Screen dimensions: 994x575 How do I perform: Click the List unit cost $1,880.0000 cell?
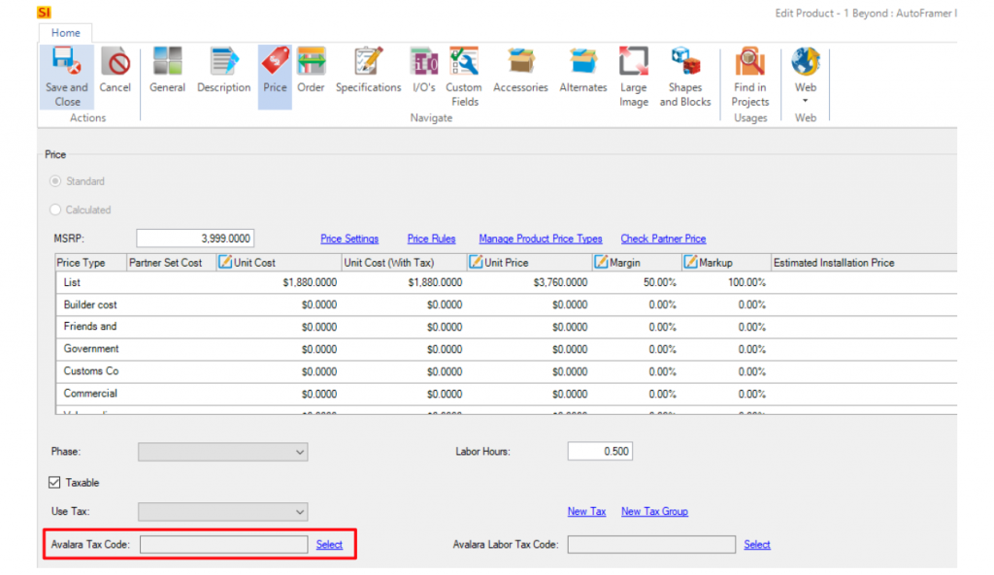click(x=279, y=282)
